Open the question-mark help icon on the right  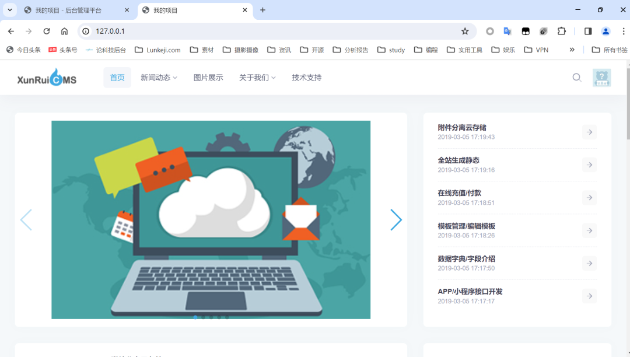point(601,77)
